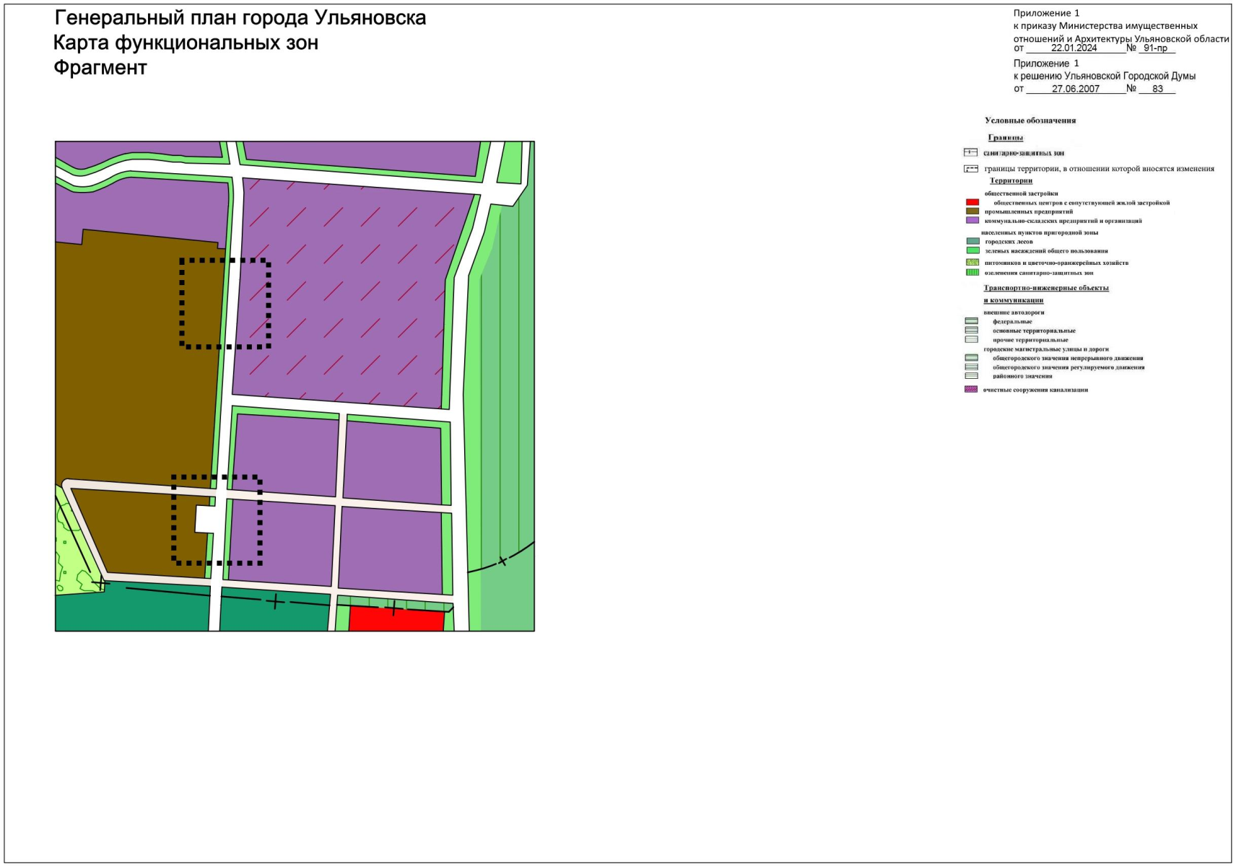Click the Условные обозначения legend heading
The width and height of the screenshot is (1236, 866).
pos(1030,121)
